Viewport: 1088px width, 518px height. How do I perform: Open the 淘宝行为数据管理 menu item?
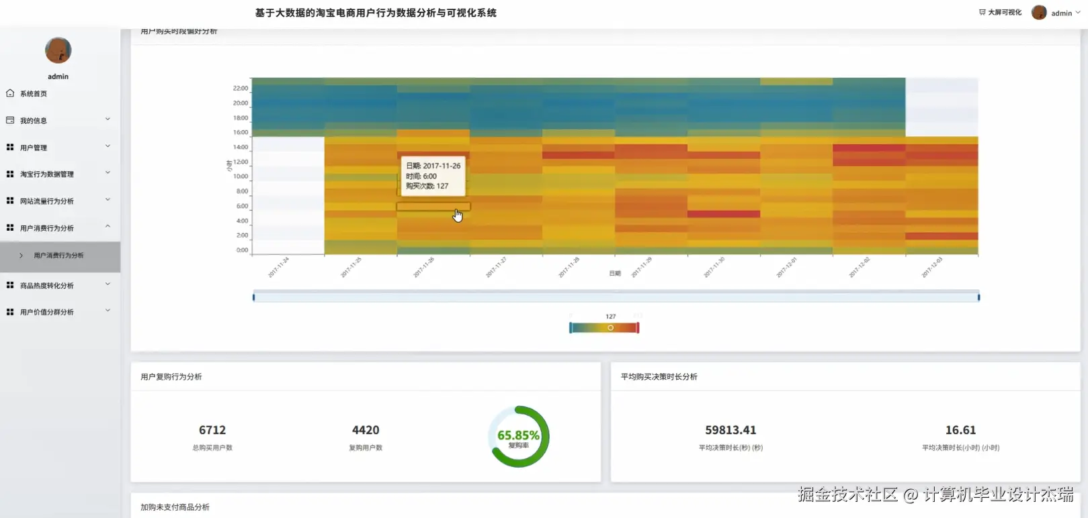pyautogui.click(x=60, y=174)
